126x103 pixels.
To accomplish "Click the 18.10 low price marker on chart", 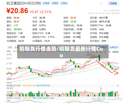I will (x=49, y=77).
